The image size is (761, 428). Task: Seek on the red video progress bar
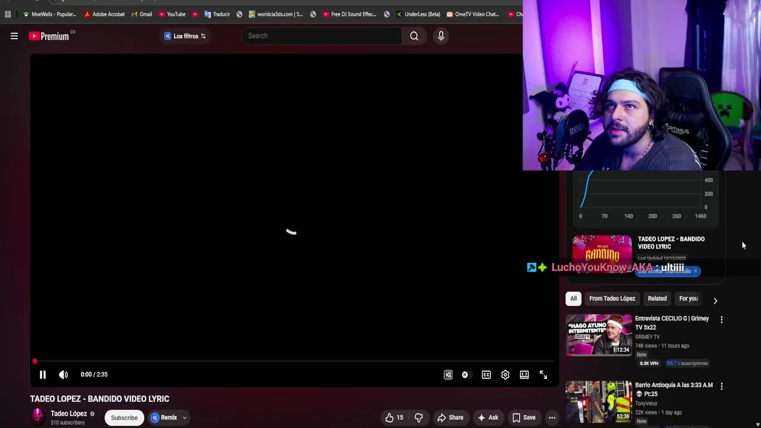(294, 361)
